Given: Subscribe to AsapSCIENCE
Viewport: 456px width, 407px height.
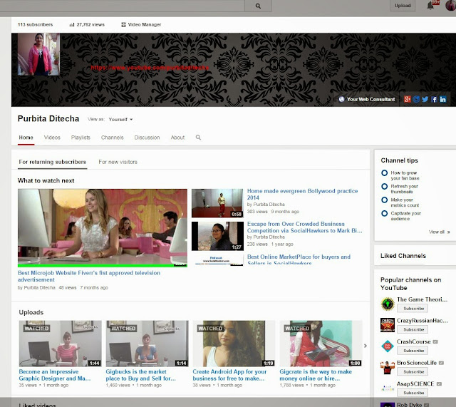Looking at the screenshot, I should 413,393.
